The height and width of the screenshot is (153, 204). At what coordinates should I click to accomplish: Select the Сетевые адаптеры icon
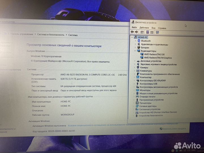point(137,106)
